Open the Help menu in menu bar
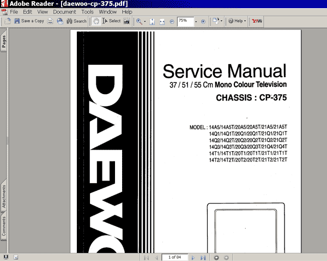 [127, 12]
